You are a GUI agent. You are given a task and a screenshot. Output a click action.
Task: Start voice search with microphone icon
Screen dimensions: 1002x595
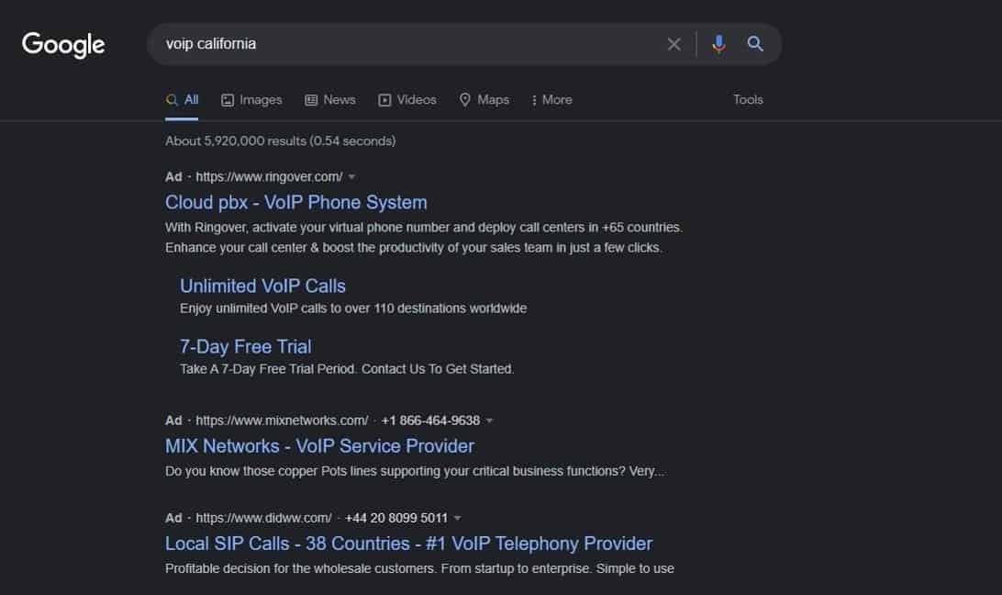(x=718, y=44)
